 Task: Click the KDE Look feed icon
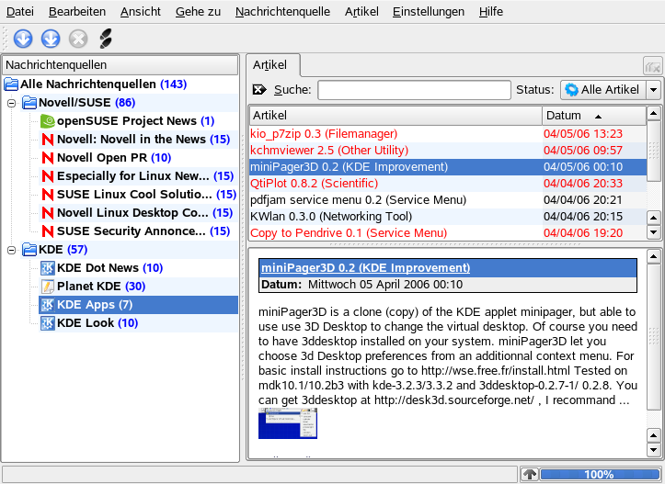coord(48,323)
